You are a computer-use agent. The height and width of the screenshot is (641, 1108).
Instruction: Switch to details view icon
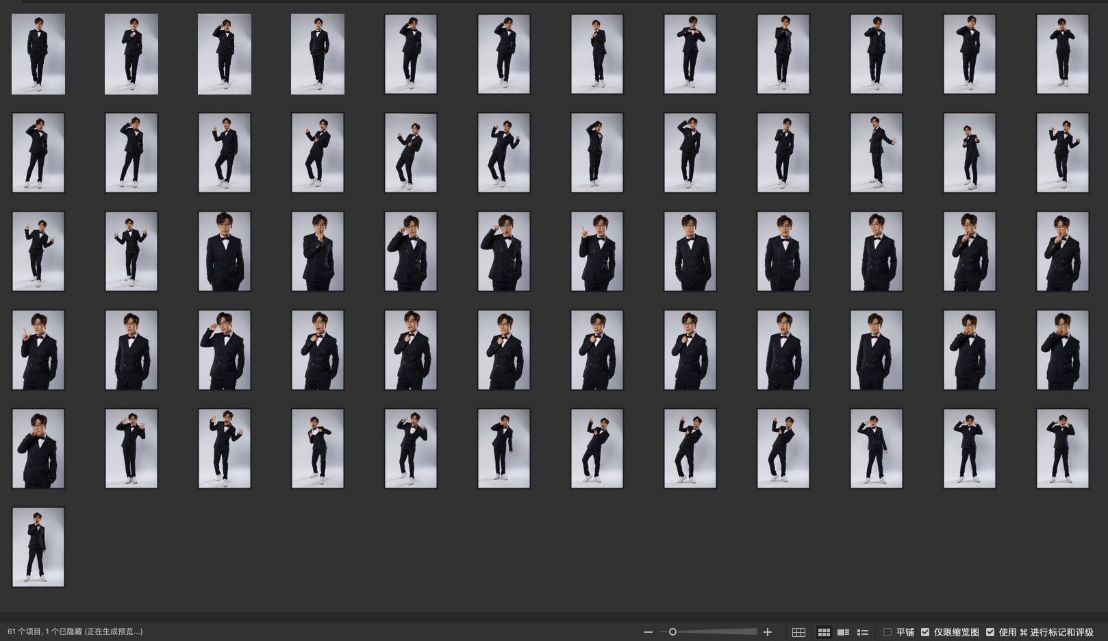tap(844, 632)
